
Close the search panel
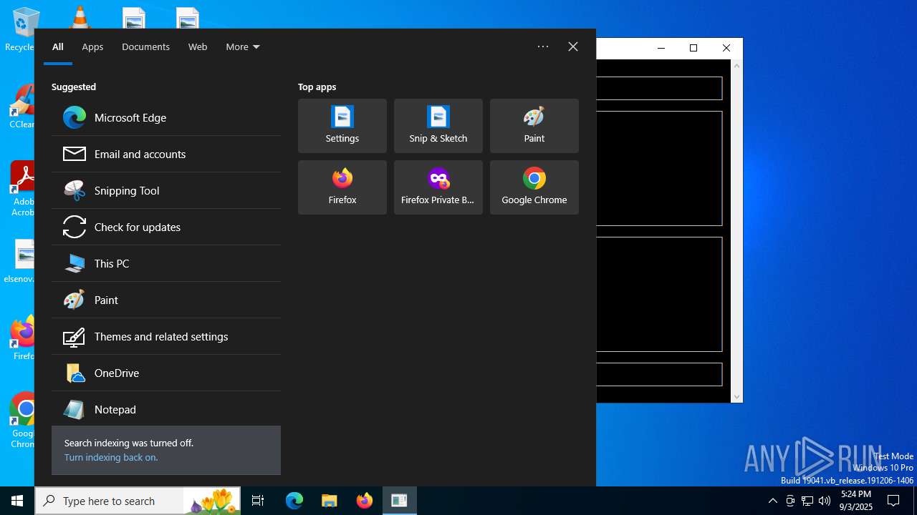click(x=573, y=46)
